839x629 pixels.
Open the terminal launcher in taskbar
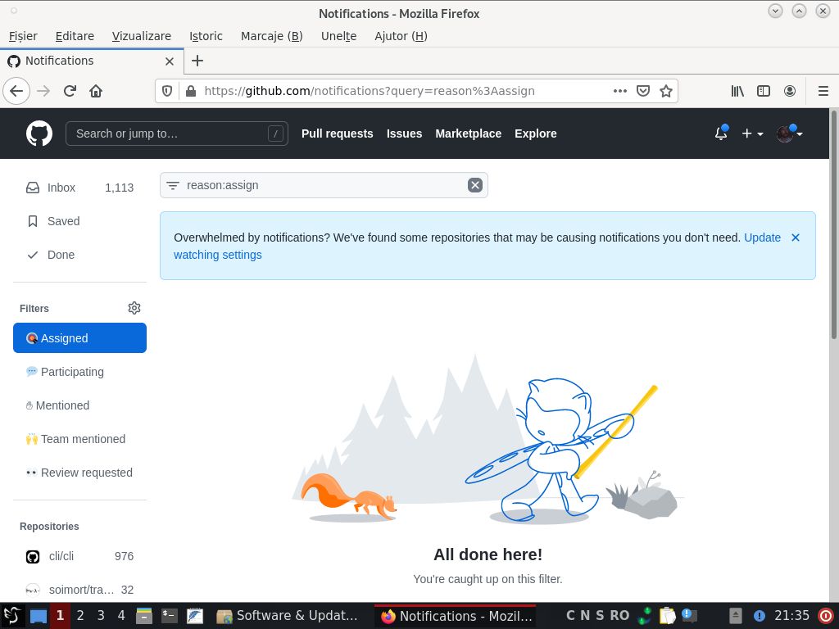click(x=169, y=616)
